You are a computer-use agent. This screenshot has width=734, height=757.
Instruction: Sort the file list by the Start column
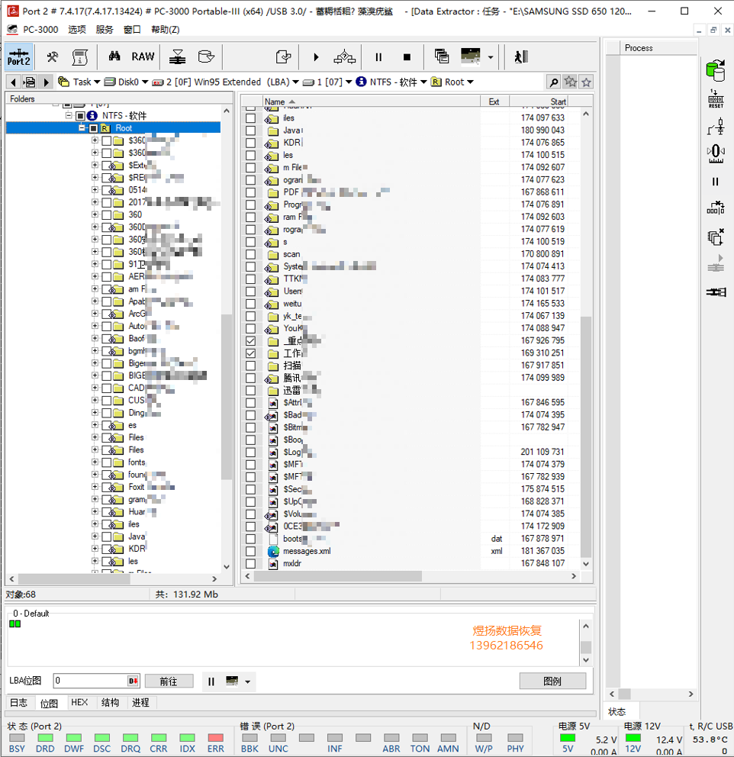coord(539,101)
